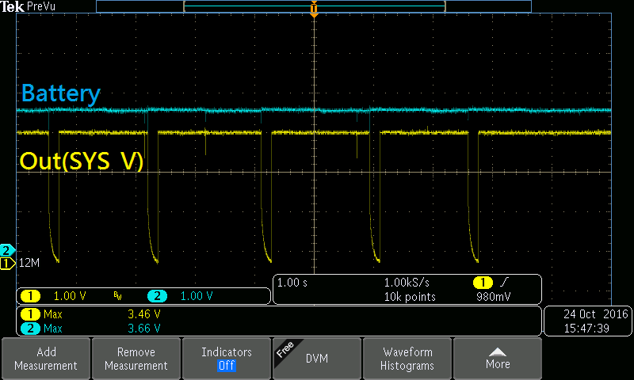The height and width of the screenshot is (380, 634).
Task: Click channel 1 badge in vertical scale readout
Action: click(x=30, y=296)
